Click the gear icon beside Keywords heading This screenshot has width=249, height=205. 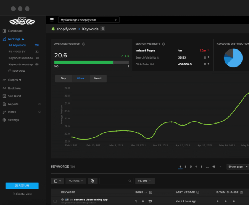(x=103, y=29)
